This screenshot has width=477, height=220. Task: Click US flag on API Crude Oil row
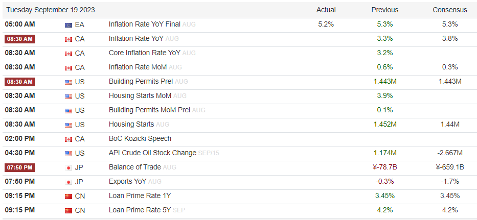click(68, 153)
